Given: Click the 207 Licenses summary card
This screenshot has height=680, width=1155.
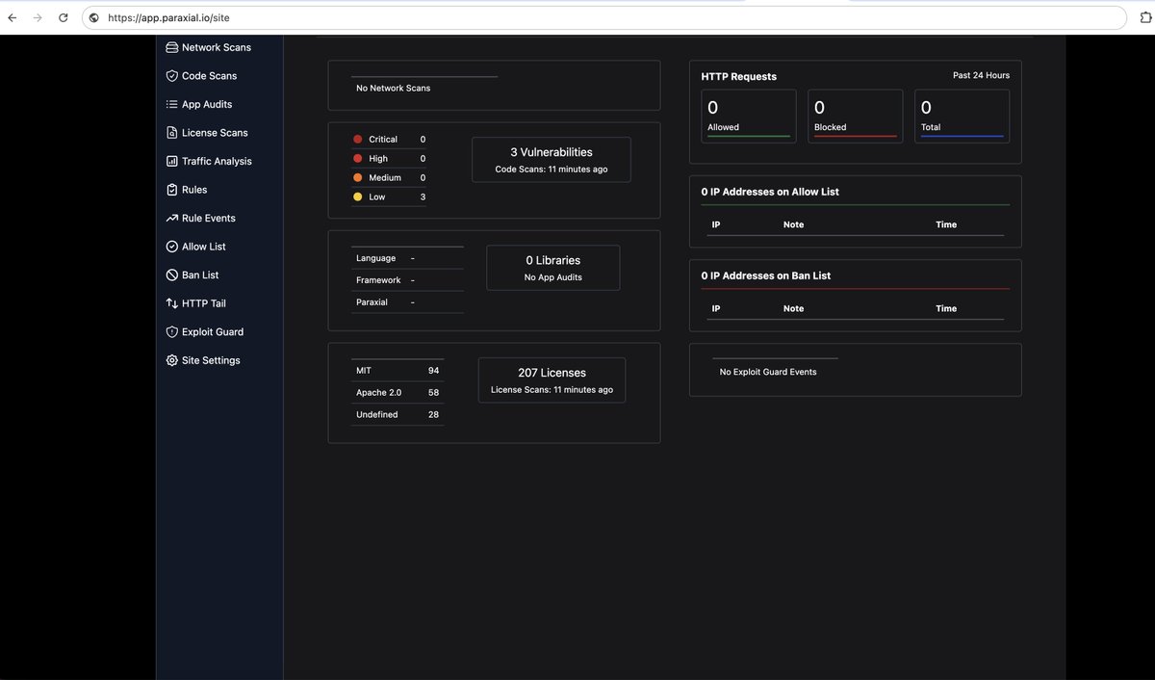Looking at the screenshot, I should point(551,379).
